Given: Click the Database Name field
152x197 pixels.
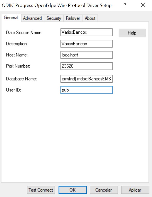Looking at the screenshot, I should click(86, 79).
